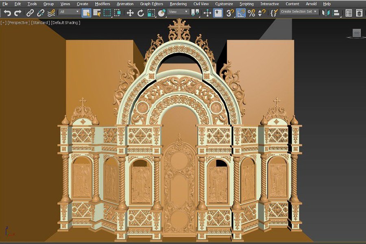Click the [Perspective] viewport label
Viewport: 366px width, 244px height.
tap(19, 23)
